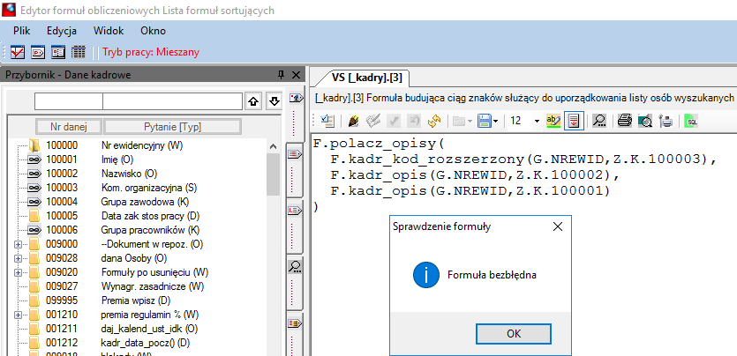737x356 pixels.
Task: Expand the 009000 --Dokument w repoz. node
Action: (19, 244)
